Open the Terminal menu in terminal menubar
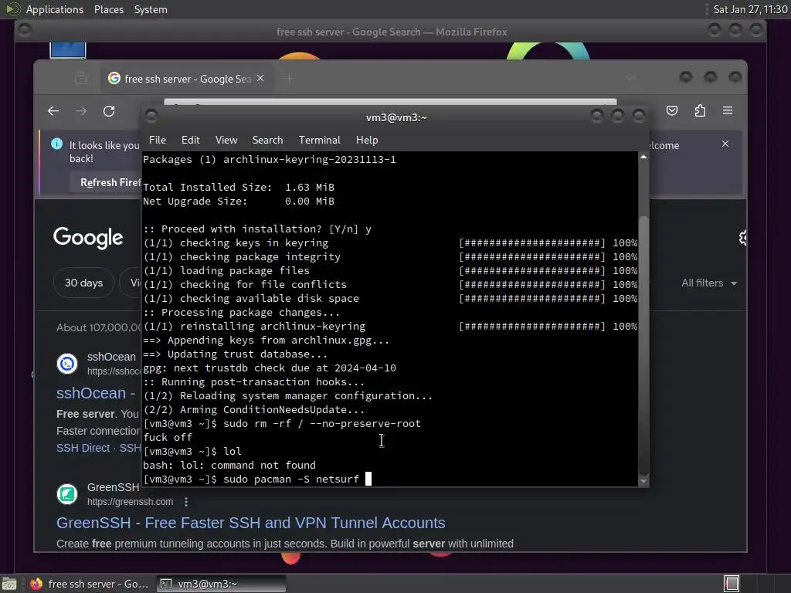791x593 pixels. [319, 141]
